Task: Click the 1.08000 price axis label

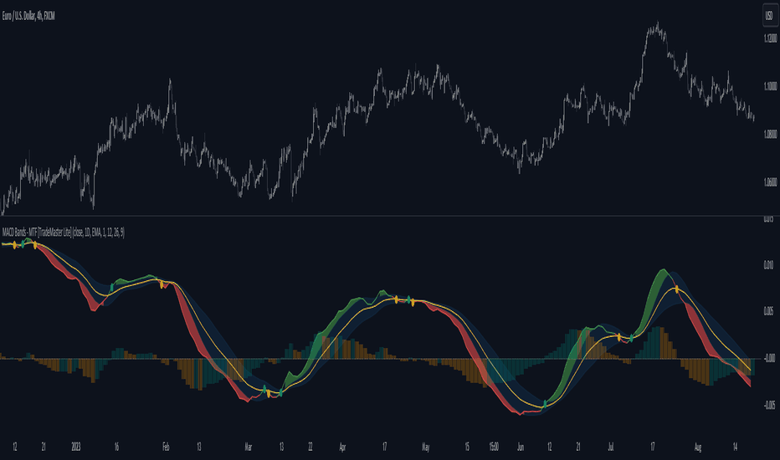Action: tap(770, 135)
